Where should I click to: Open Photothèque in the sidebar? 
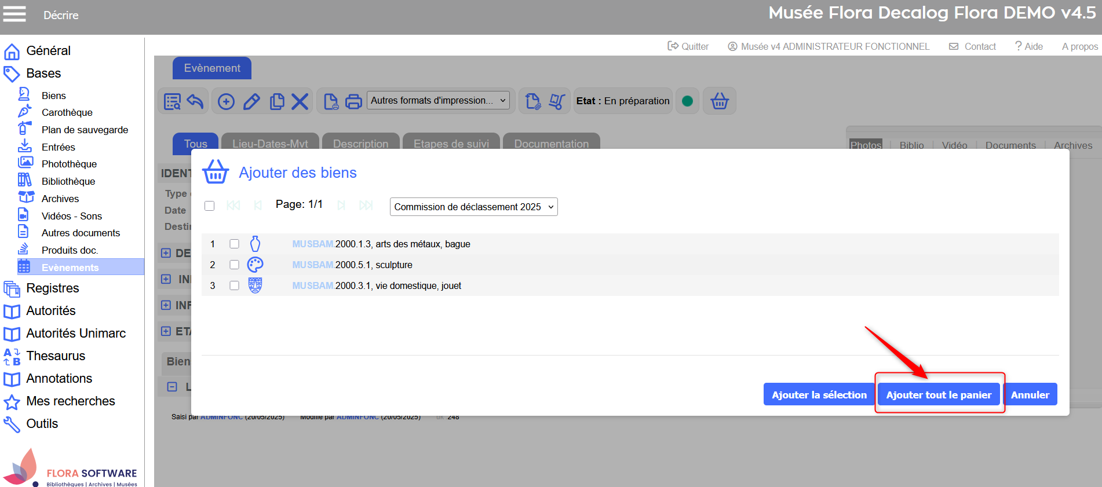point(69,164)
